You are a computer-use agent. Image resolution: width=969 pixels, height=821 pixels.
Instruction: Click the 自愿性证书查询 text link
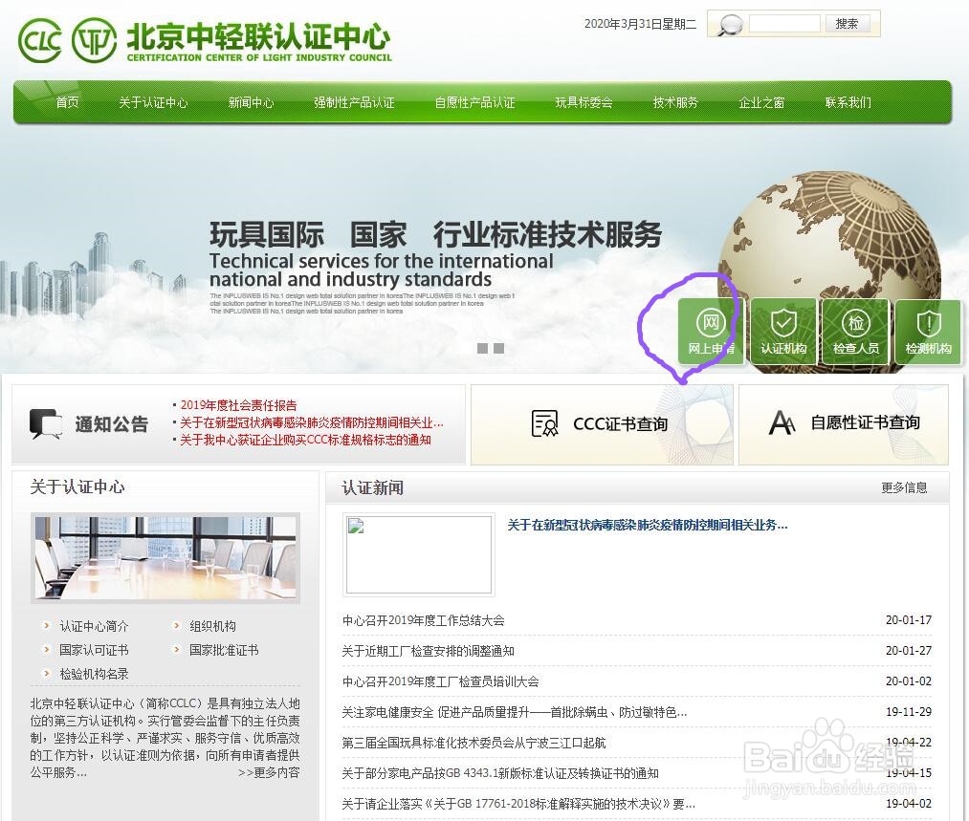point(865,422)
